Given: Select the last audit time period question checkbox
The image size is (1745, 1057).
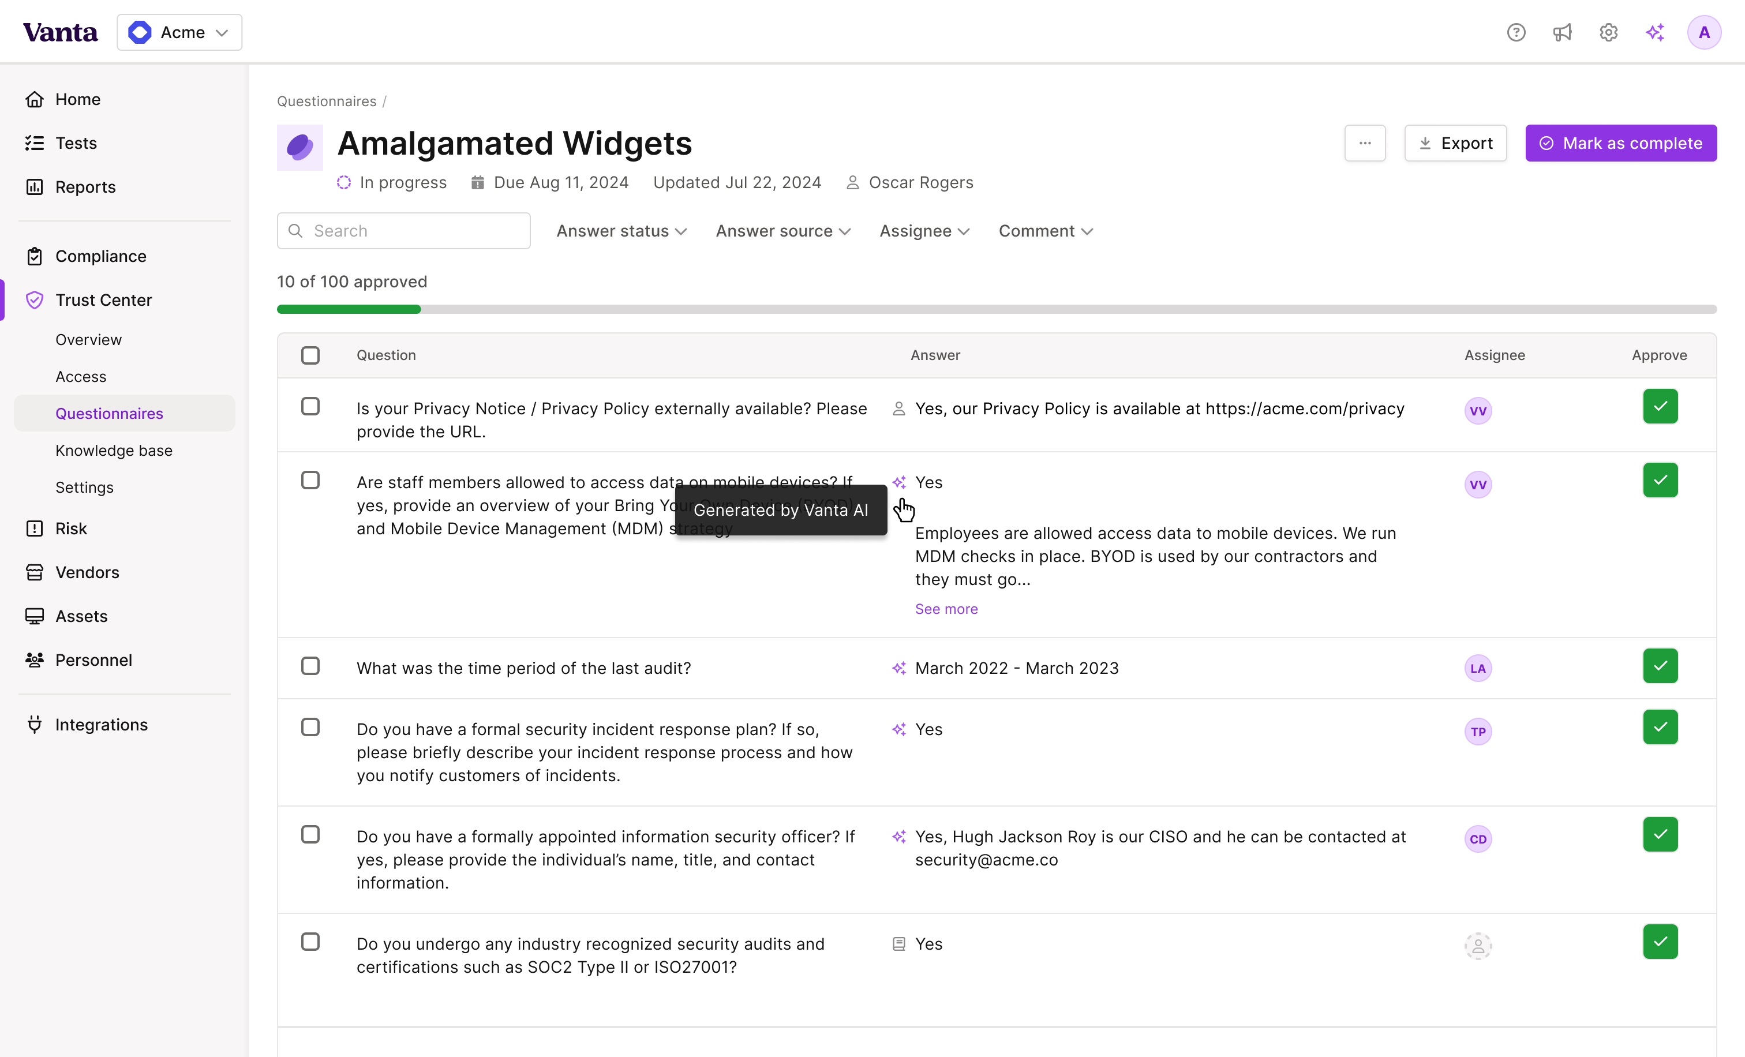Looking at the screenshot, I should (x=310, y=666).
